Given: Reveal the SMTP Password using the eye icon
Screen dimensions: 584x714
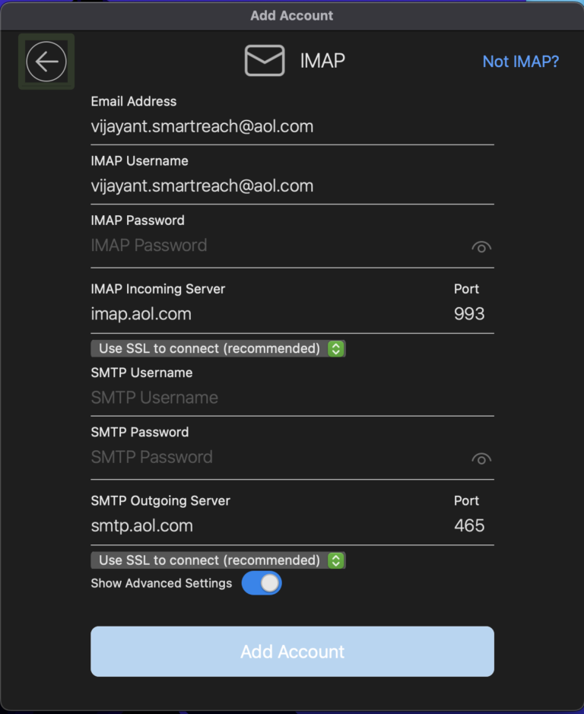Looking at the screenshot, I should tap(481, 459).
